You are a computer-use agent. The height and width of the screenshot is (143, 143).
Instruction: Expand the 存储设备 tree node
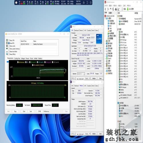(105, 53)
